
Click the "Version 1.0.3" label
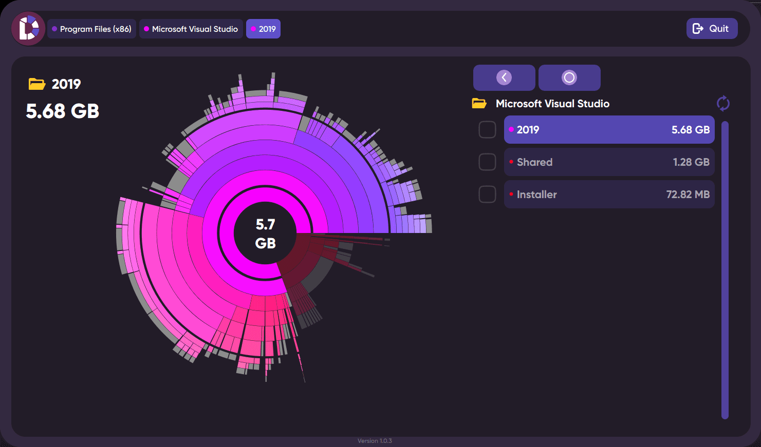375,441
